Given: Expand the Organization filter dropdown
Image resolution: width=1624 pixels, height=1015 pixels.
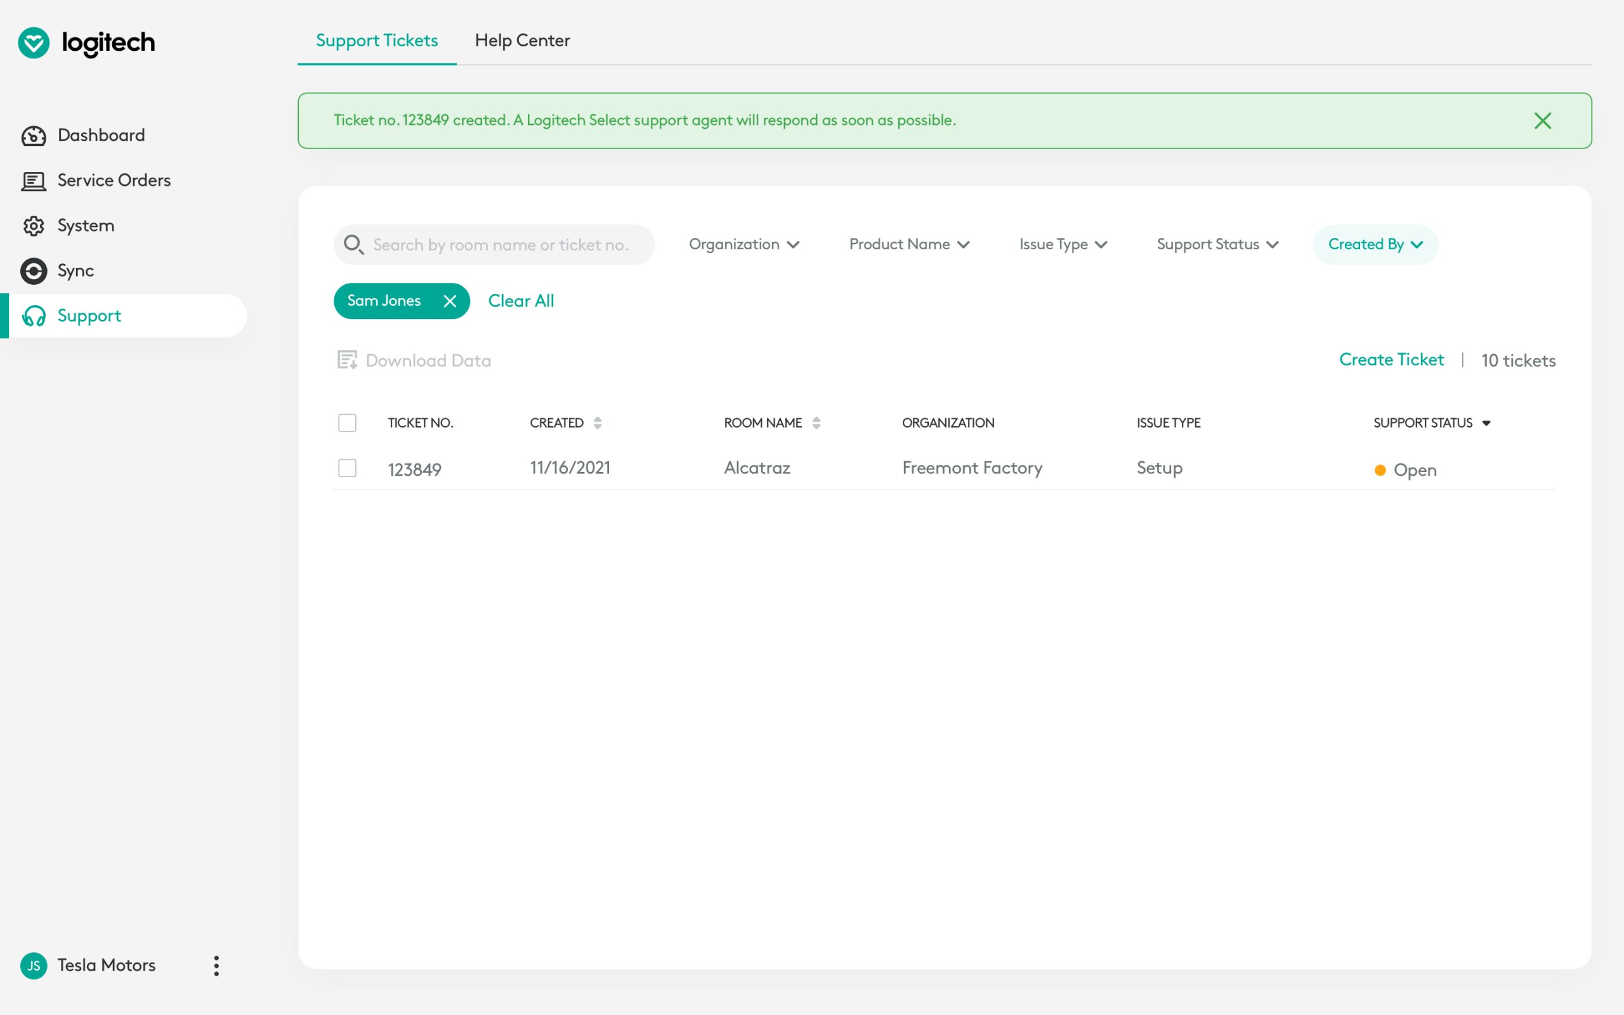Looking at the screenshot, I should click(743, 244).
